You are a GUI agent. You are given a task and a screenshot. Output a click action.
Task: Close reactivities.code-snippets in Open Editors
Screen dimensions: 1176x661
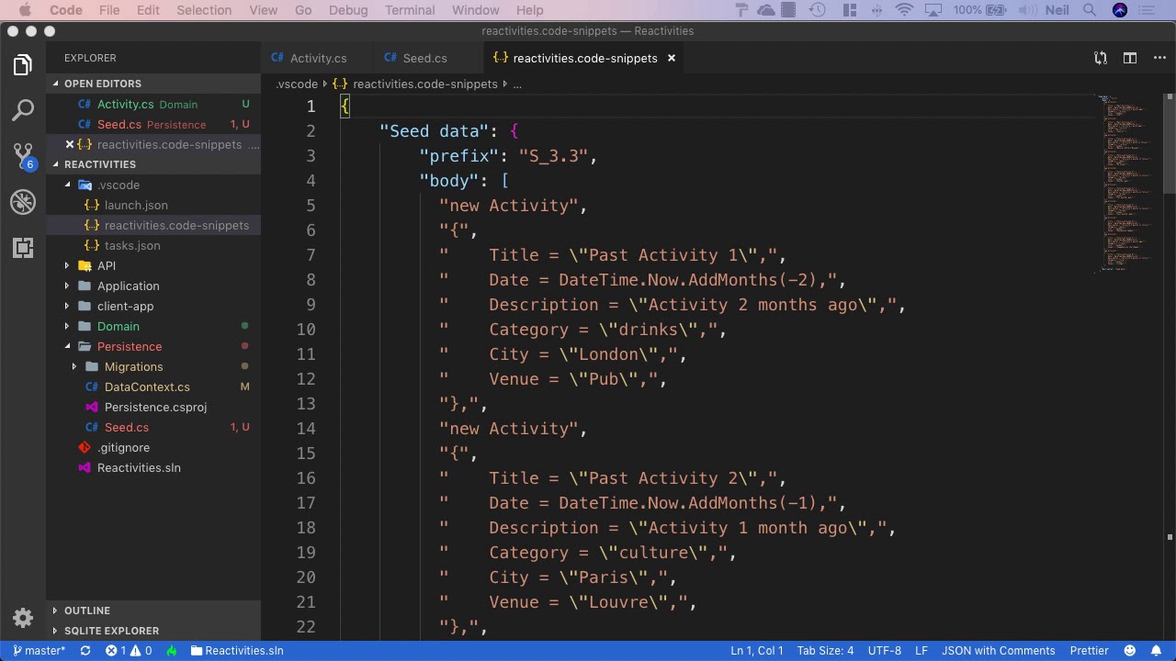pyautogui.click(x=70, y=144)
